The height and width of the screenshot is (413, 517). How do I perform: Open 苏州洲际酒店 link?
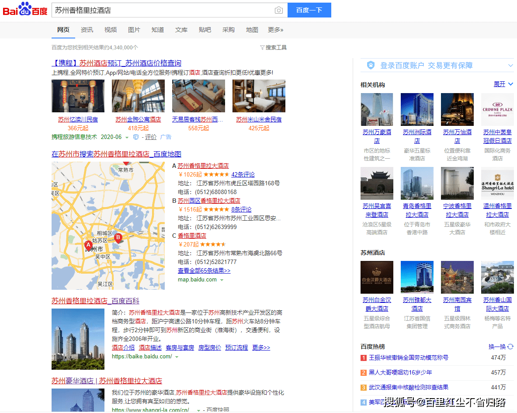(417, 136)
